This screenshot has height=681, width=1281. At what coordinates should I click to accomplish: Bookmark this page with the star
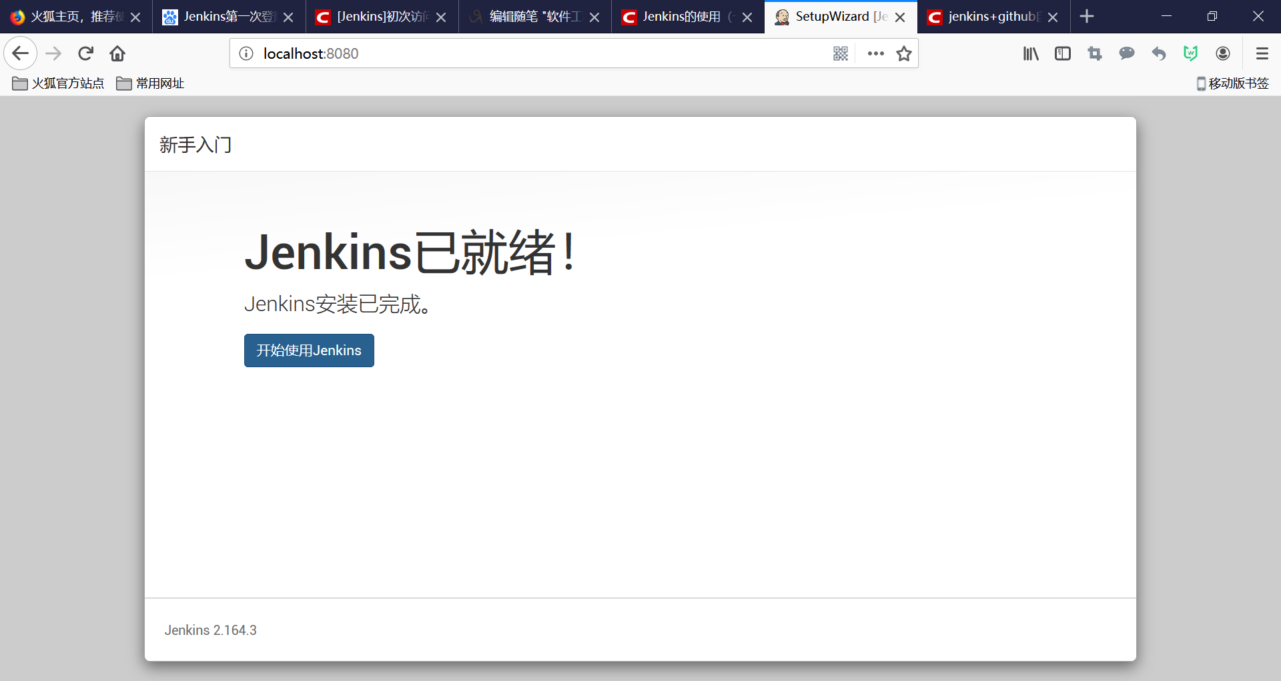(904, 53)
